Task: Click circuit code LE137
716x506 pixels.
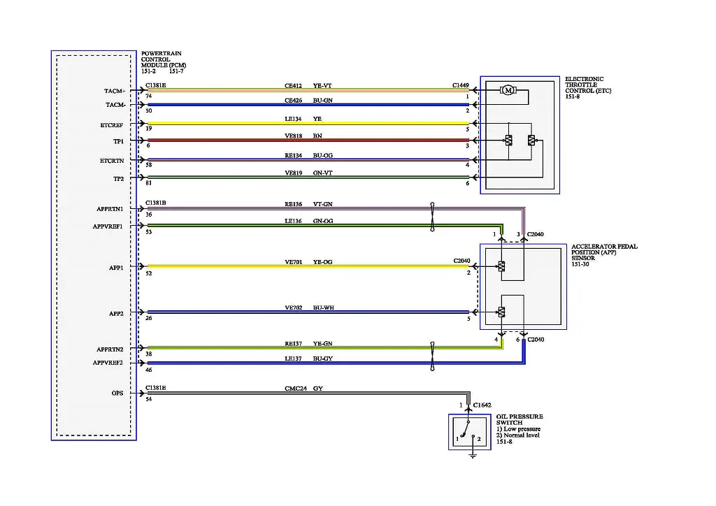Action: click(293, 359)
